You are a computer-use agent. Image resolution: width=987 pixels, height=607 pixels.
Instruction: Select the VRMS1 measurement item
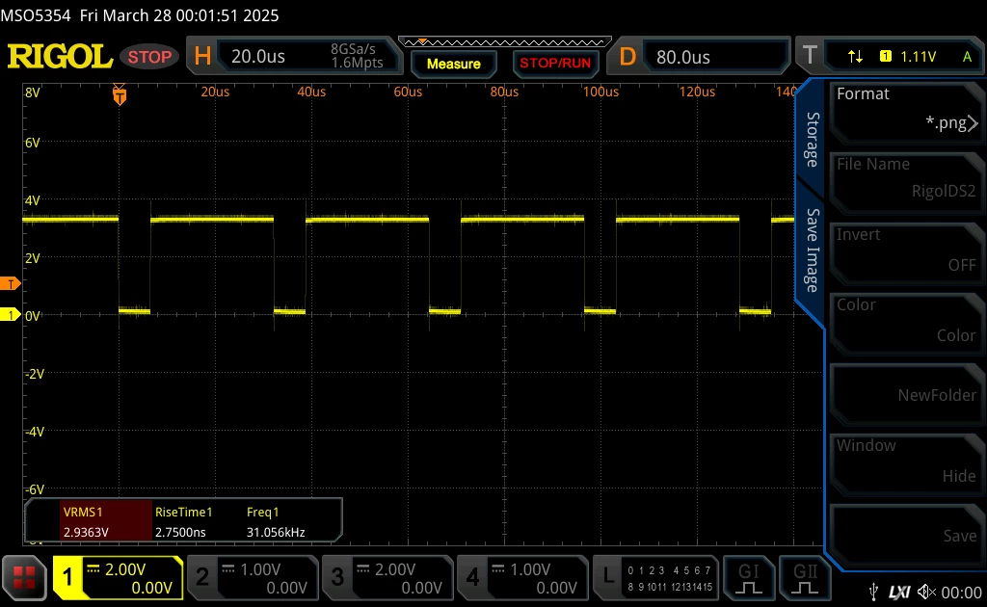[106, 521]
